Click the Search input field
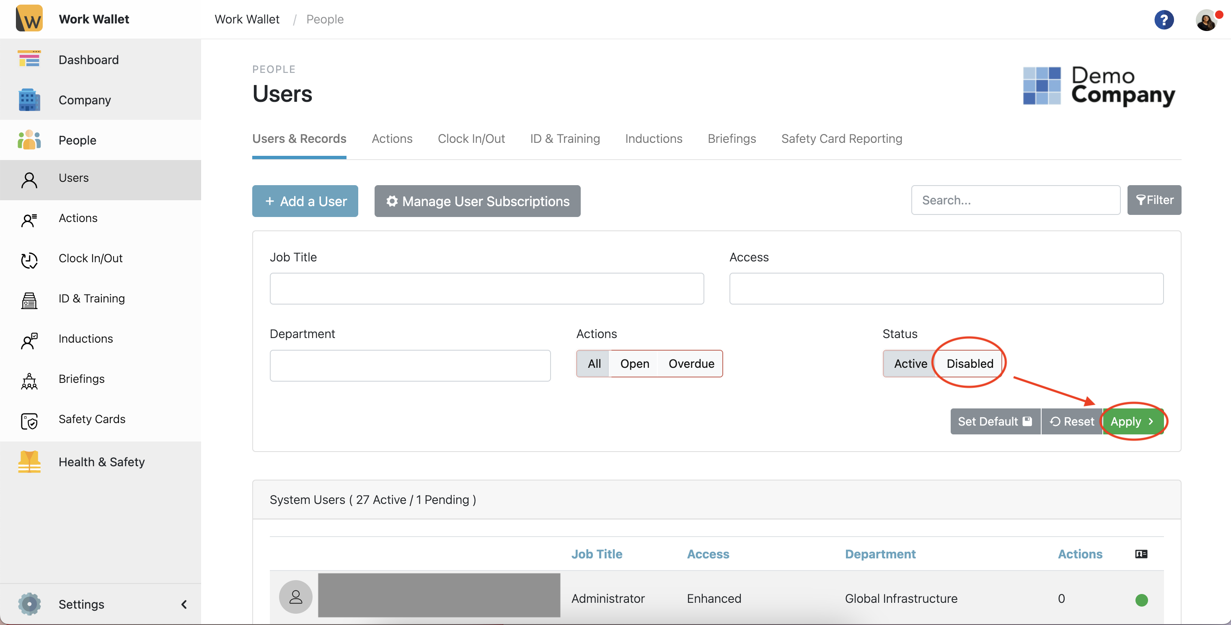This screenshot has width=1231, height=625. 1016,200
